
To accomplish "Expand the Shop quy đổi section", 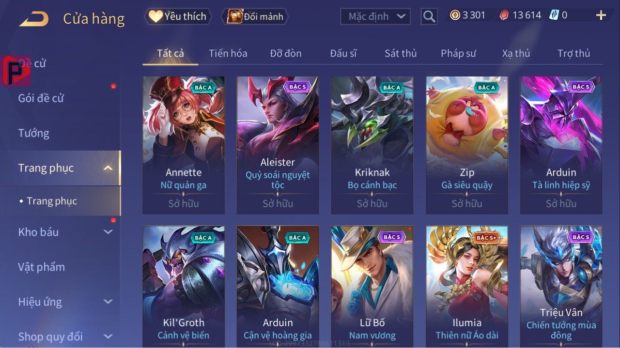I will 108,336.
